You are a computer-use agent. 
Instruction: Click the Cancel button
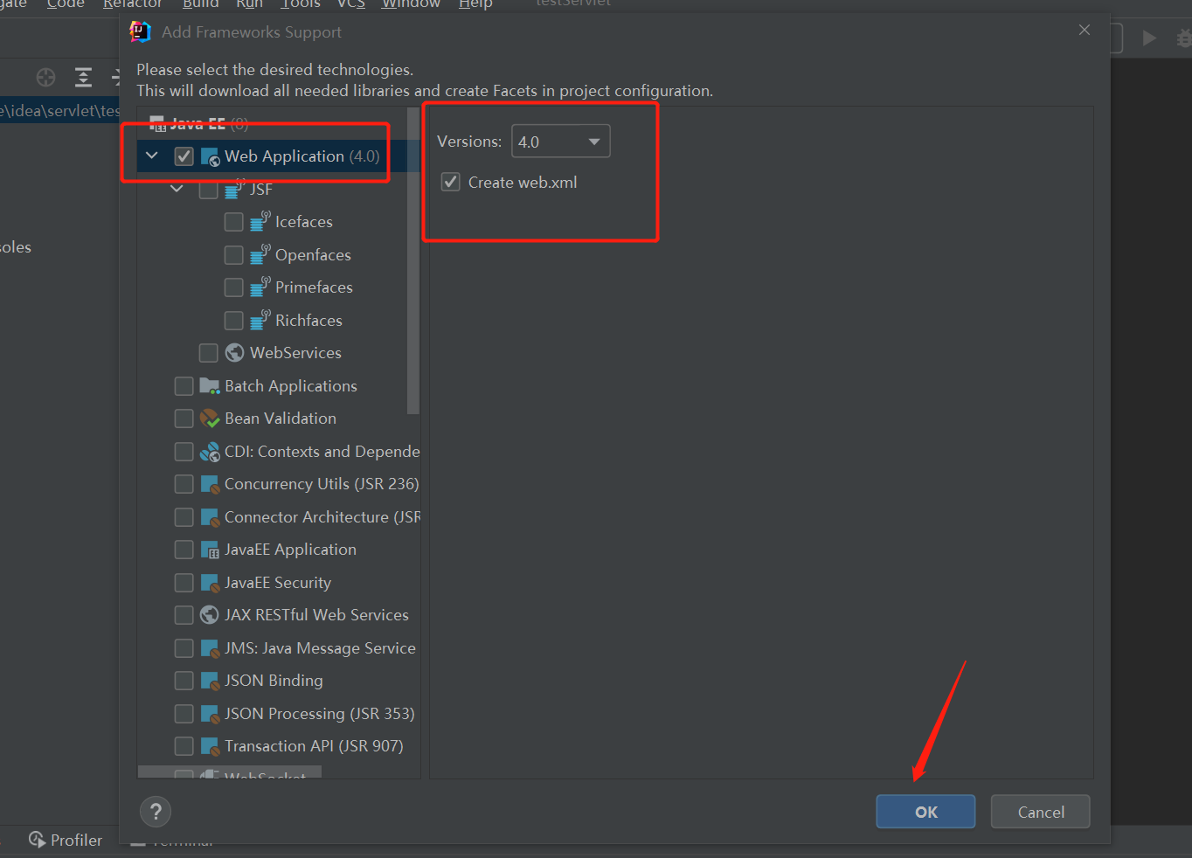tap(1040, 812)
